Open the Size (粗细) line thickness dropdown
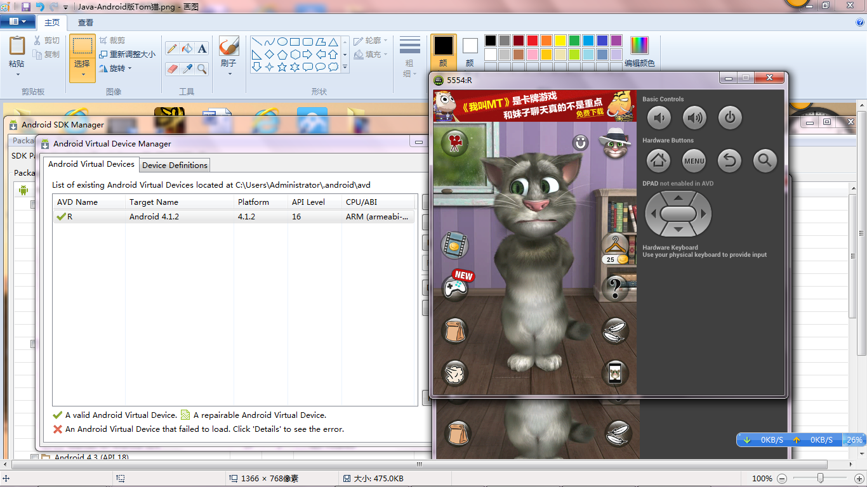Screen dimensions: 867x487 click(410, 57)
